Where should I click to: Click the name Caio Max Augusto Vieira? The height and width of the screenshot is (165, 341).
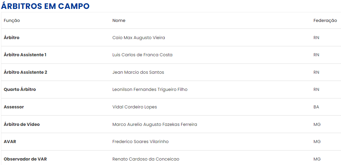(x=139, y=37)
